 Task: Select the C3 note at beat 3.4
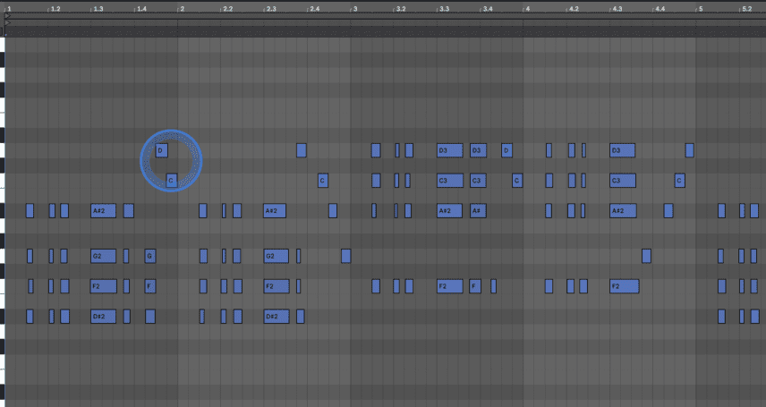(x=478, y=181)
